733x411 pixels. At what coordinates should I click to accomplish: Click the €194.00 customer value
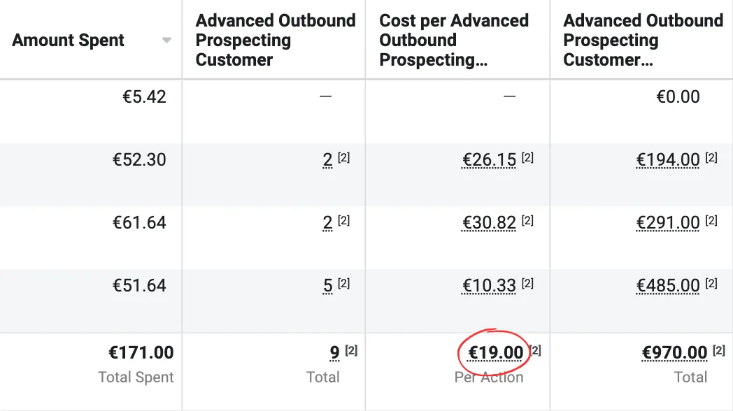pos(668,160)
